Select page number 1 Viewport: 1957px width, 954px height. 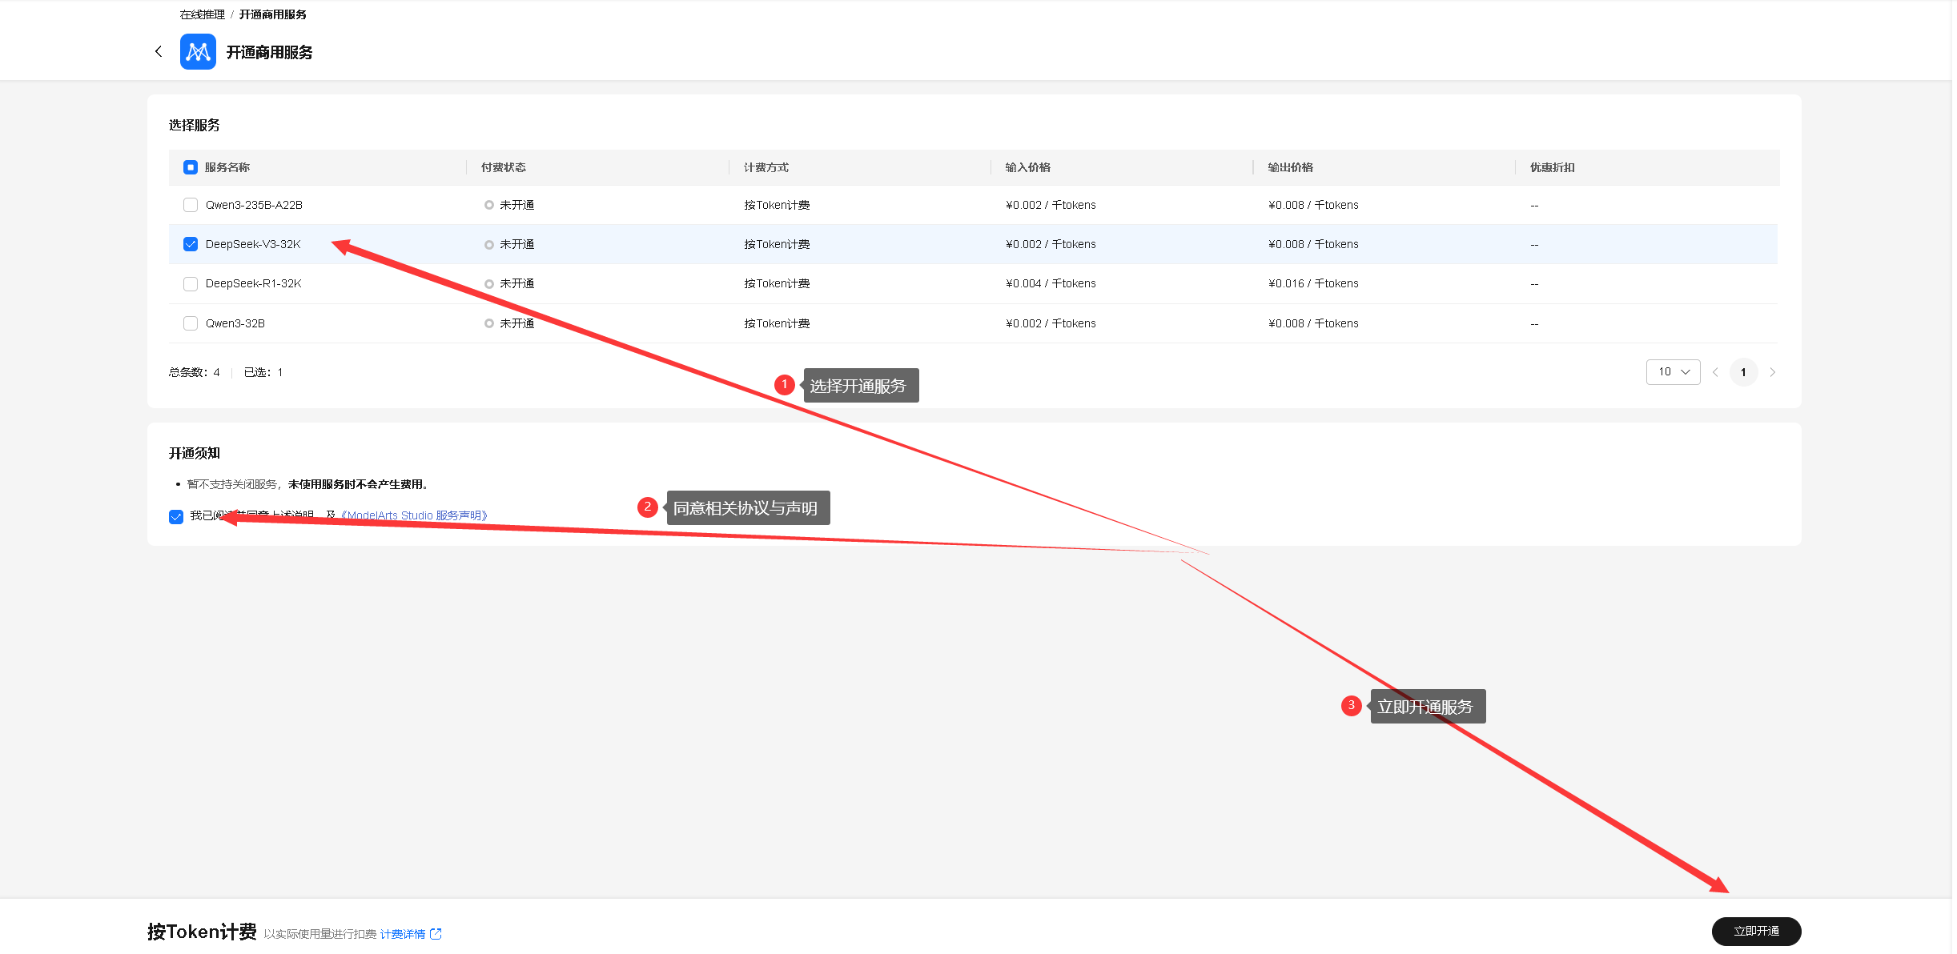point(1743,372)
